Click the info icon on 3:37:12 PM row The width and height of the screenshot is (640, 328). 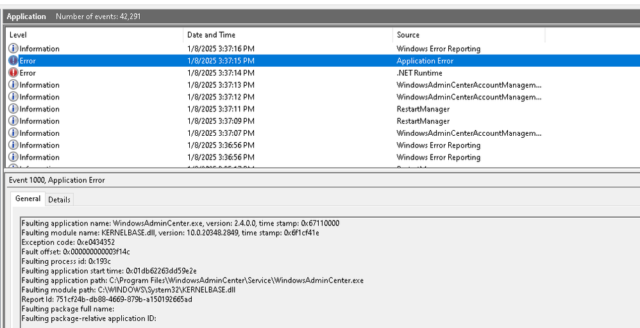[13, 97]
